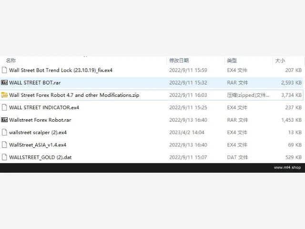Click the date 2022/9/13 16:40 of Wallstreet Forex Robot.rar
The width and height of the screenshot is (305, 229).
[x=188, y=120]
